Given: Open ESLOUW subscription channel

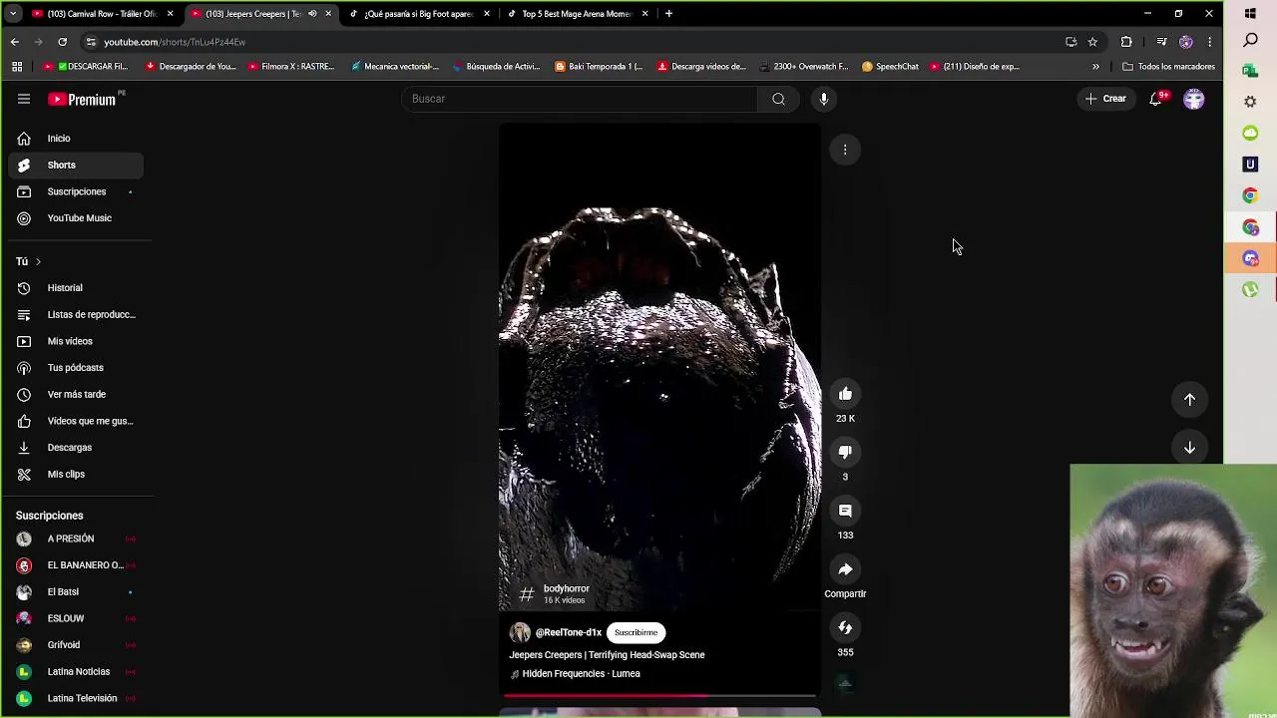Looking at the screenshot, I should (x=76, y=618).
